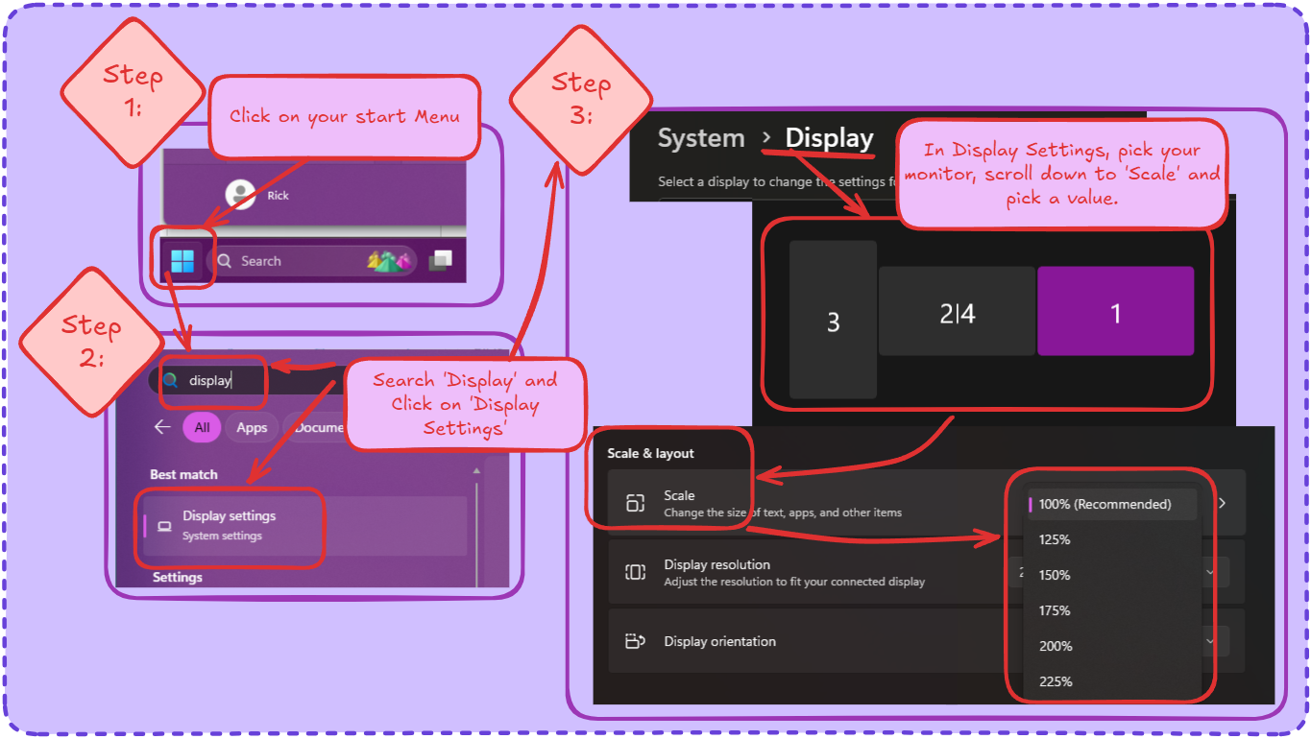Select monitor 1 in display arrangement
Viewport: 1311px width, 739px height.
1115,312
